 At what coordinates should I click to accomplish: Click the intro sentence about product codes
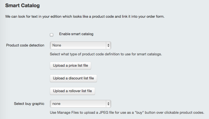point(85,17)
